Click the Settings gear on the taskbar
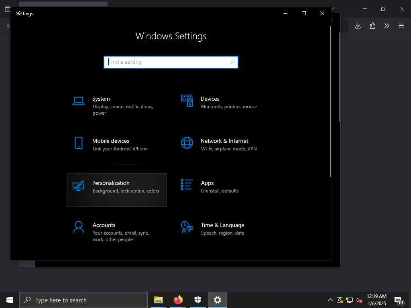Screen dimensions: 411x308 pos(217,300)
